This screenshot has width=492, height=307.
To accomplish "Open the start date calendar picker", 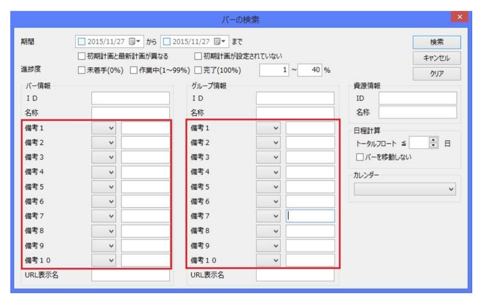I will (x=135, y=42).
